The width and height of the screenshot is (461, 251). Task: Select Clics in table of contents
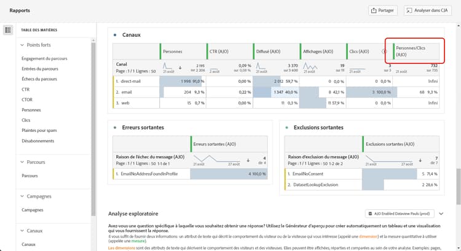(x=26, y=120)
